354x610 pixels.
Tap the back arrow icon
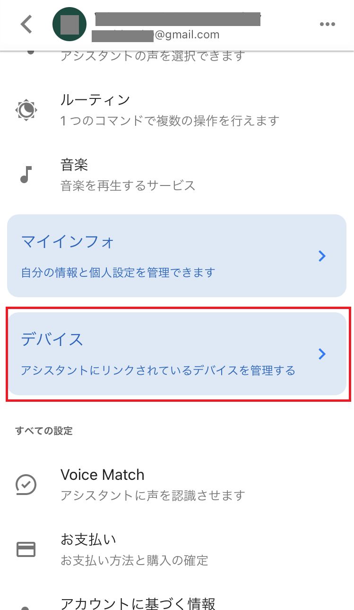click(x=26, y=24)
